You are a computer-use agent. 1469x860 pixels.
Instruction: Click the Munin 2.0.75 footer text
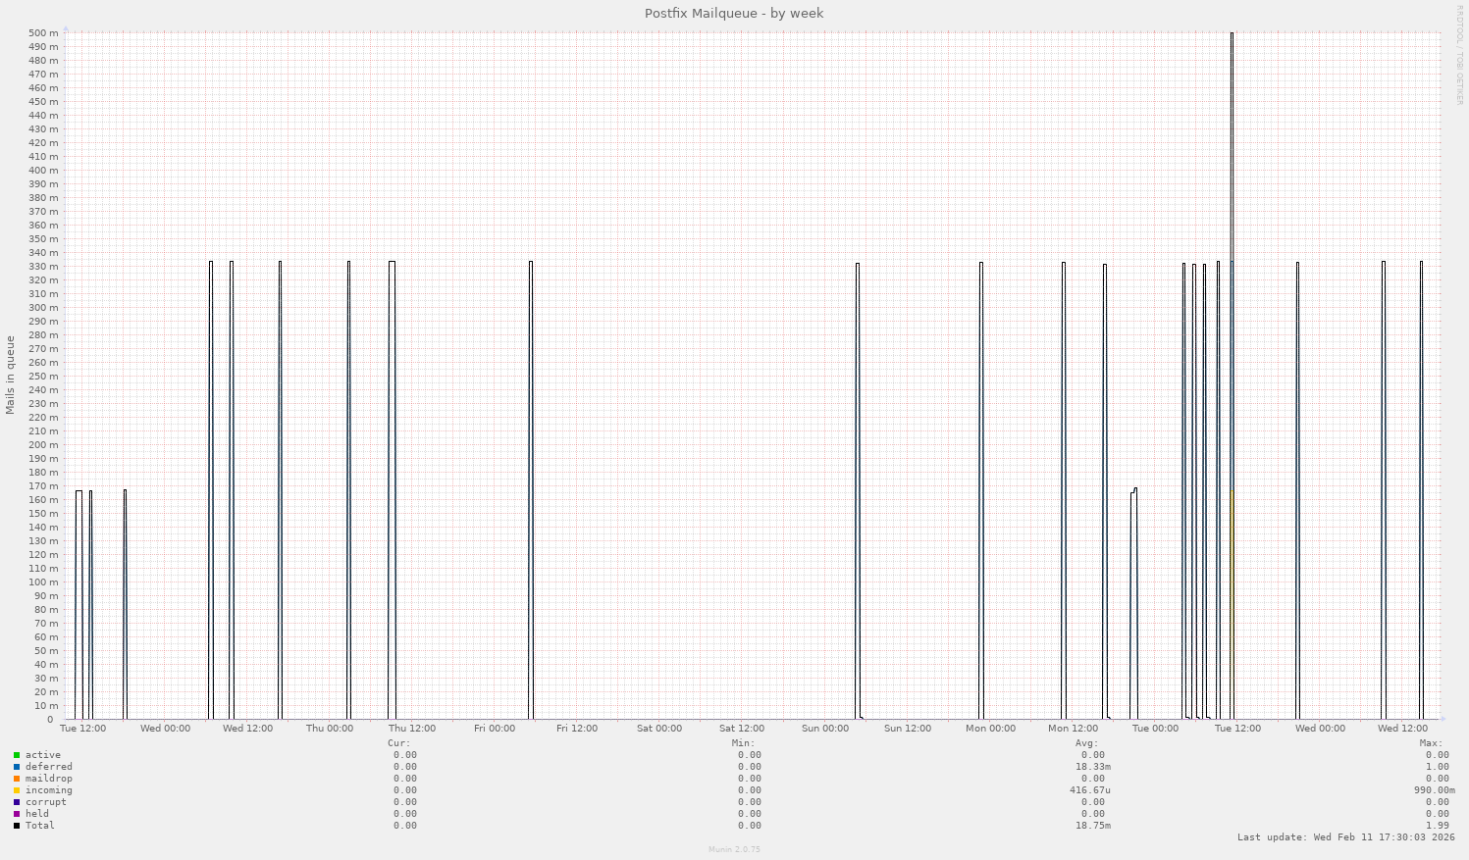[734, 849]
